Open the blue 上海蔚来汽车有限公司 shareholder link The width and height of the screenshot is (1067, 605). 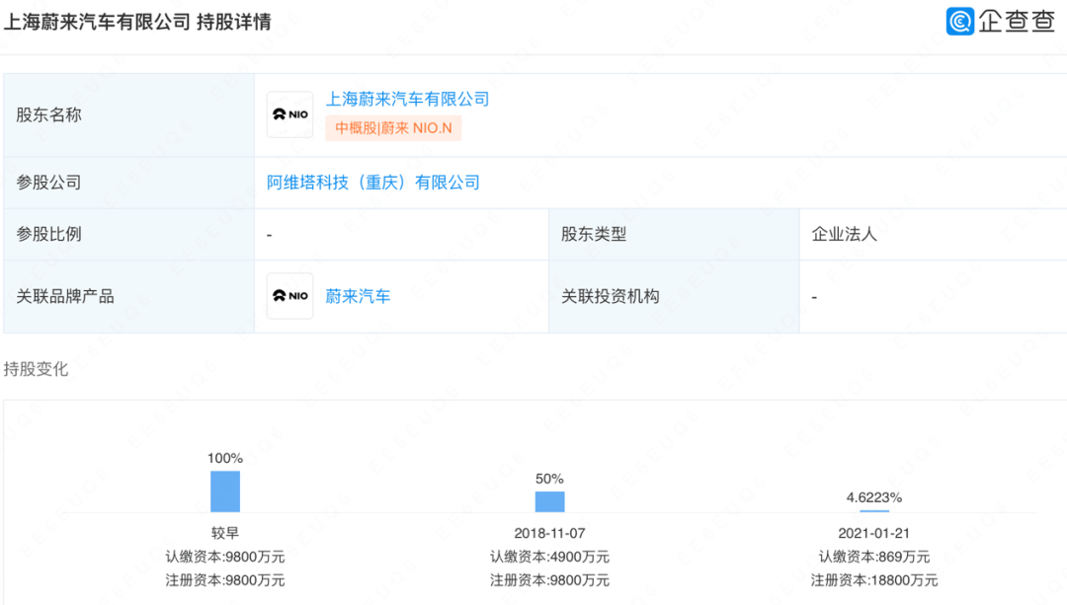(x=407, y=99)
